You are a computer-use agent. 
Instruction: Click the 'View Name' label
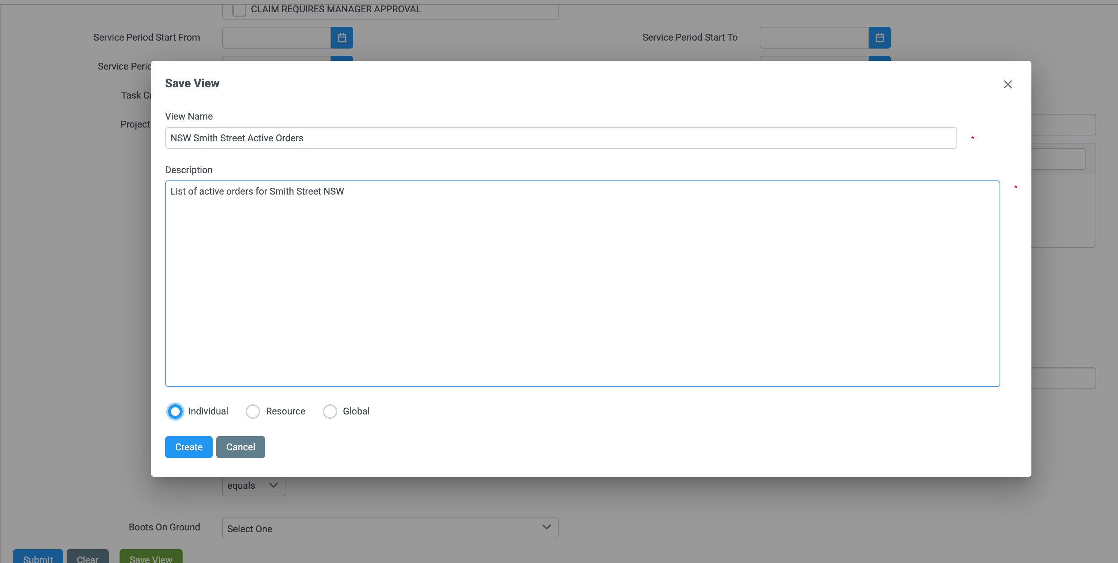pyautogui.click(x=189, y=116)
